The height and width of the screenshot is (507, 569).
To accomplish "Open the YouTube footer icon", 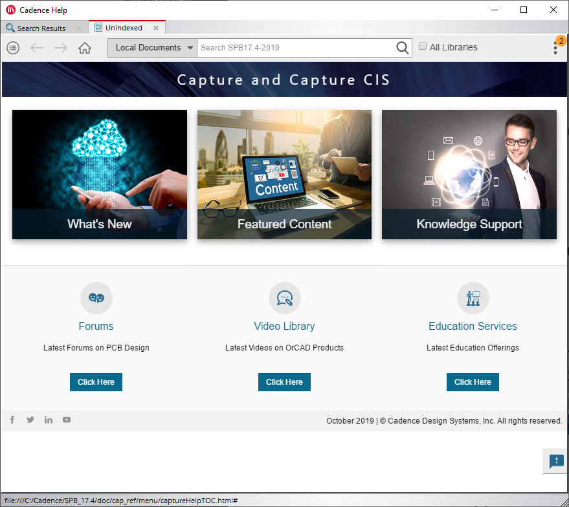I will (67, 420).
